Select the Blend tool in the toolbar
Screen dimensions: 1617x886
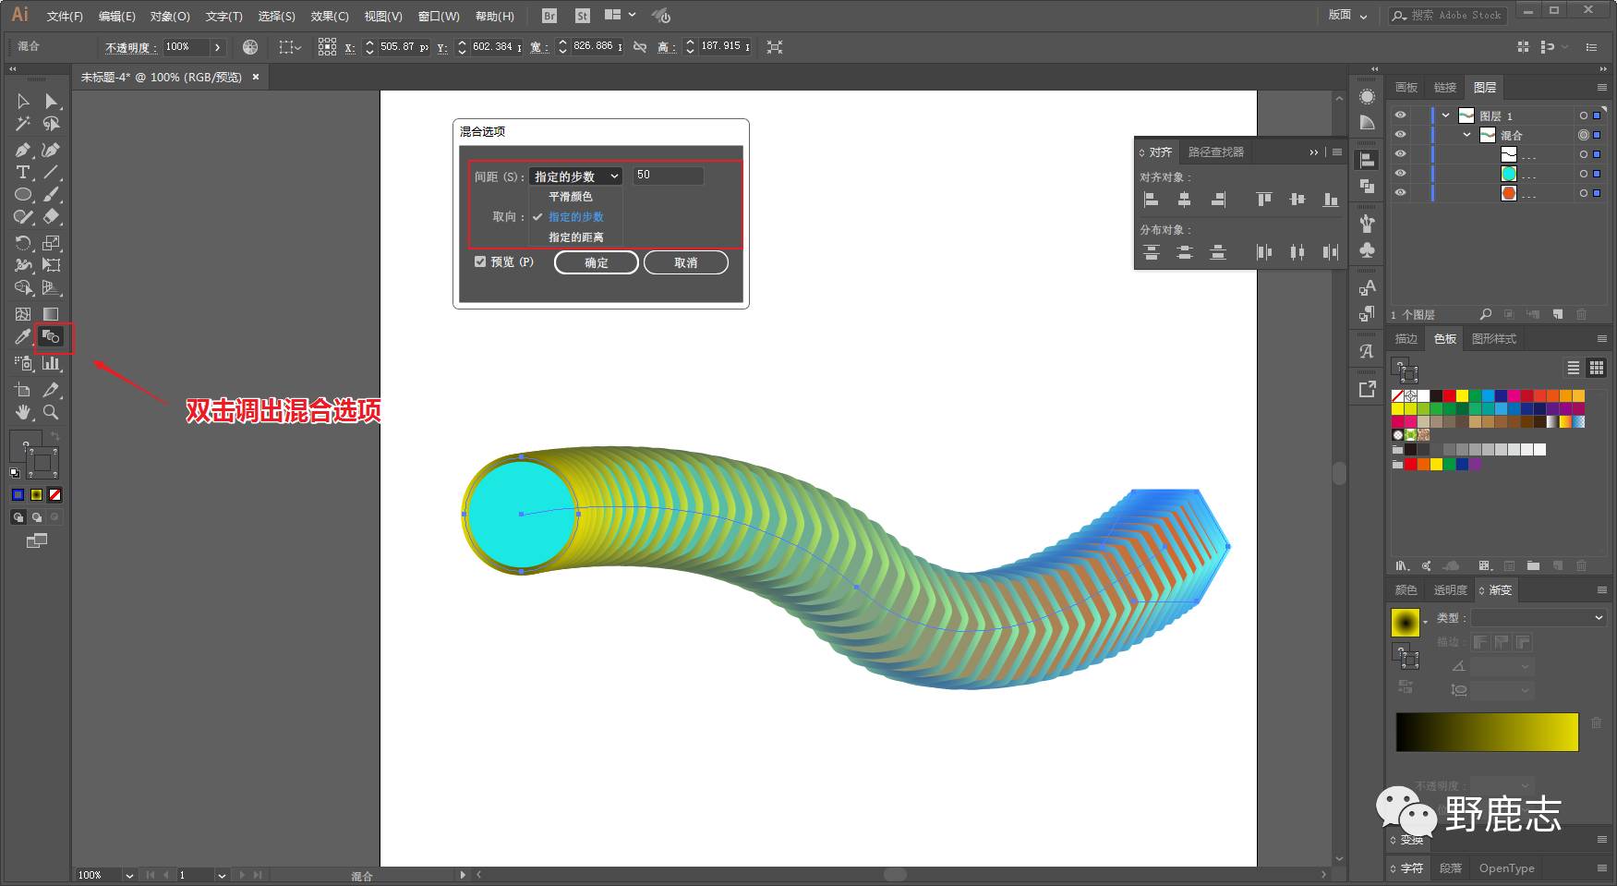(52, 338)
